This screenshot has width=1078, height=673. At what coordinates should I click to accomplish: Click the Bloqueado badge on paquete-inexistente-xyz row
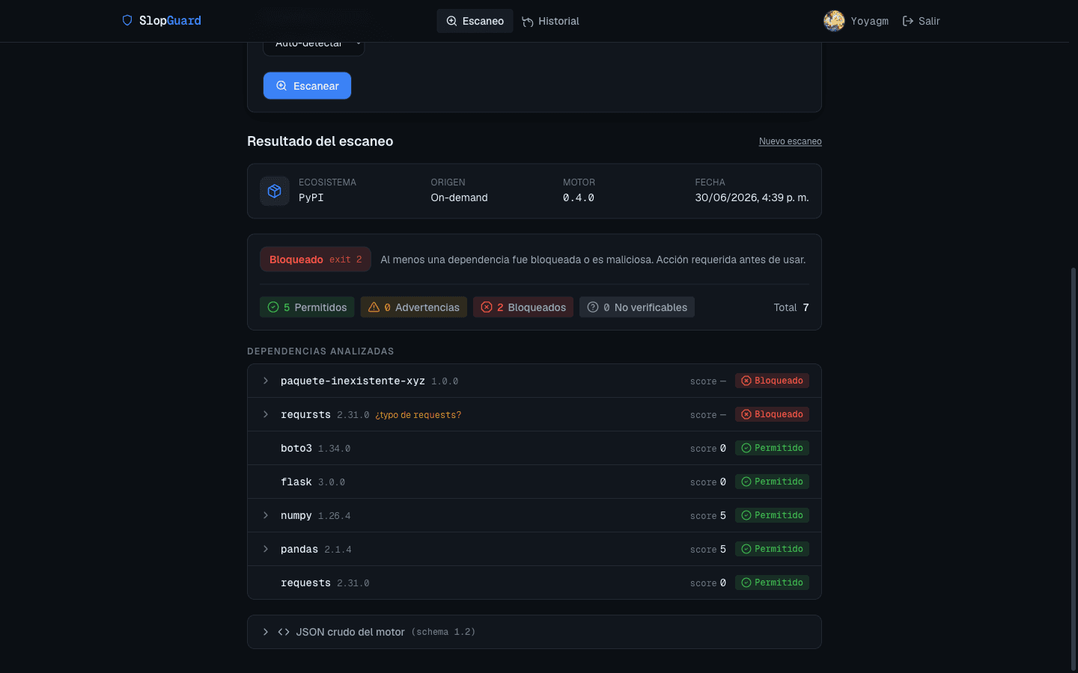point(772,381)
